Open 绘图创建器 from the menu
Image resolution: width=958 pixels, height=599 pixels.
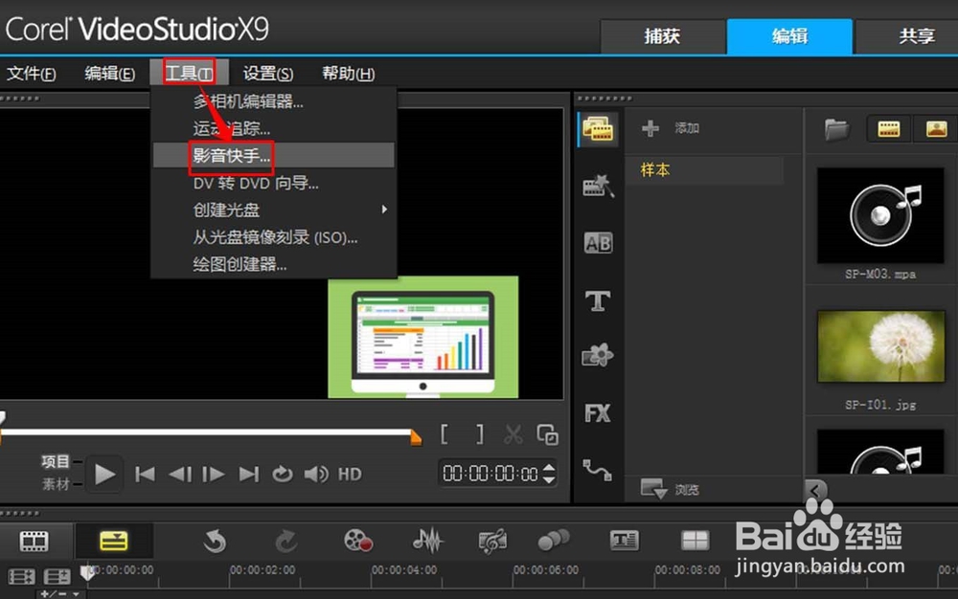click(239, 264)
